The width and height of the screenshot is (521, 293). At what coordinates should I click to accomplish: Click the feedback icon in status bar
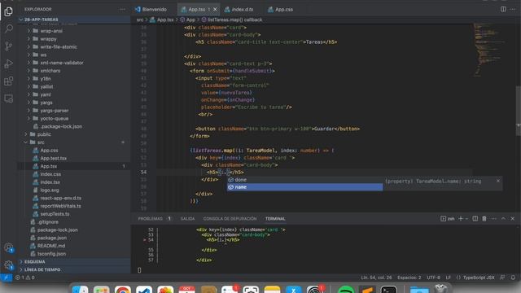point(502,278)
